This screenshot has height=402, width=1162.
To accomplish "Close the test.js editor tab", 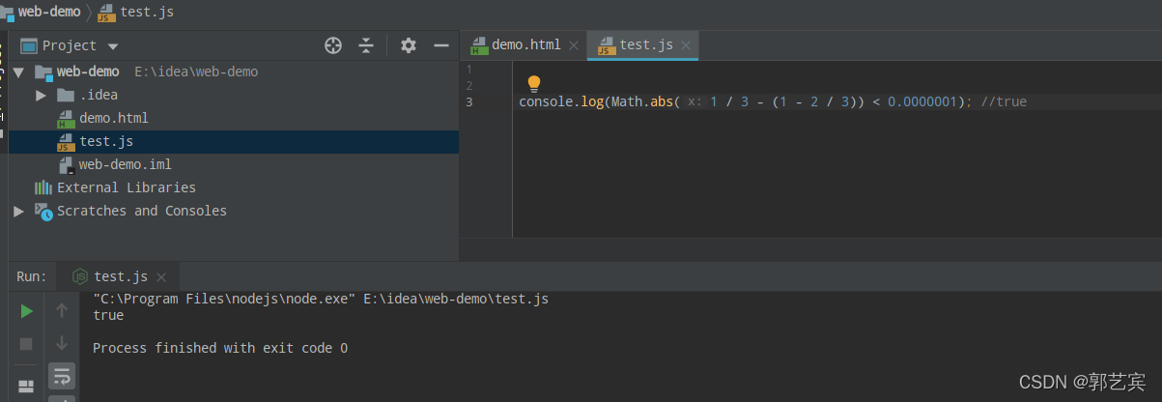I will click(x=686, y=45).
